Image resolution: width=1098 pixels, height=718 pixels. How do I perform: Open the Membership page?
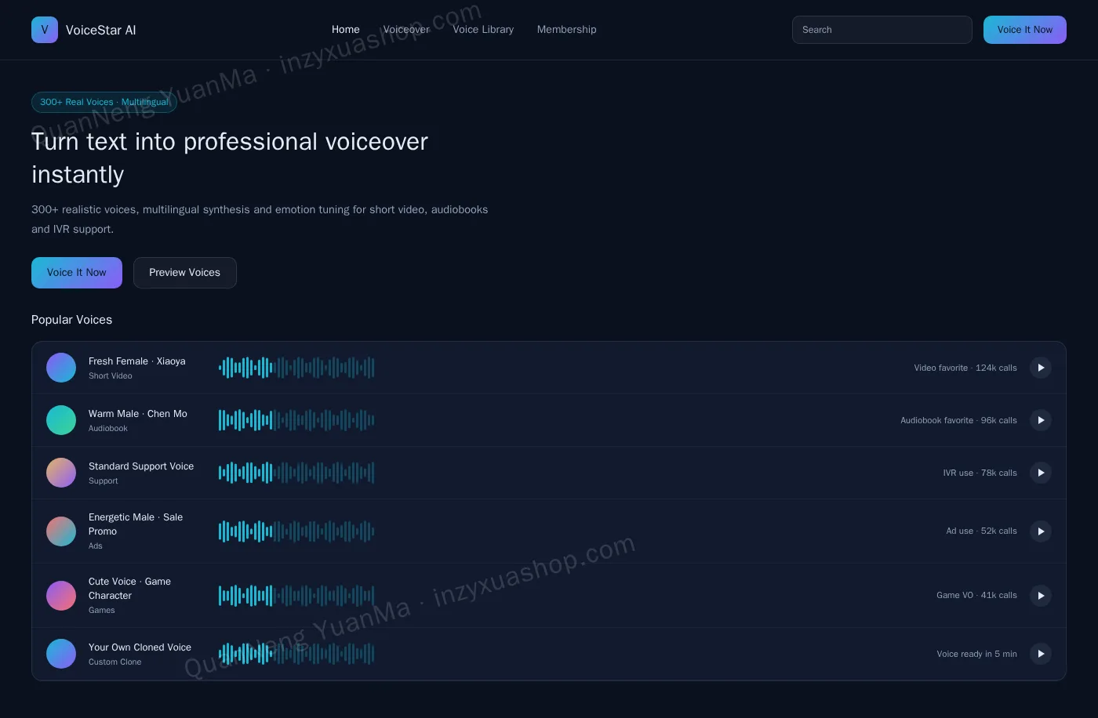[566, 30]
